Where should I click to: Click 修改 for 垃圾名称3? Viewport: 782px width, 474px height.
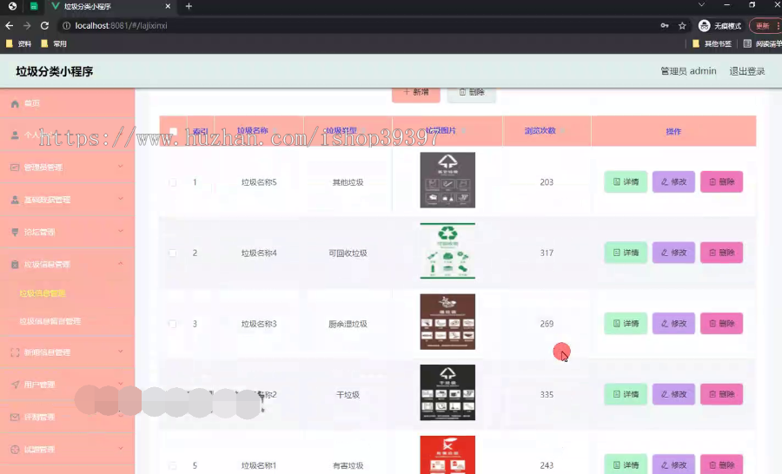[673, 324]
